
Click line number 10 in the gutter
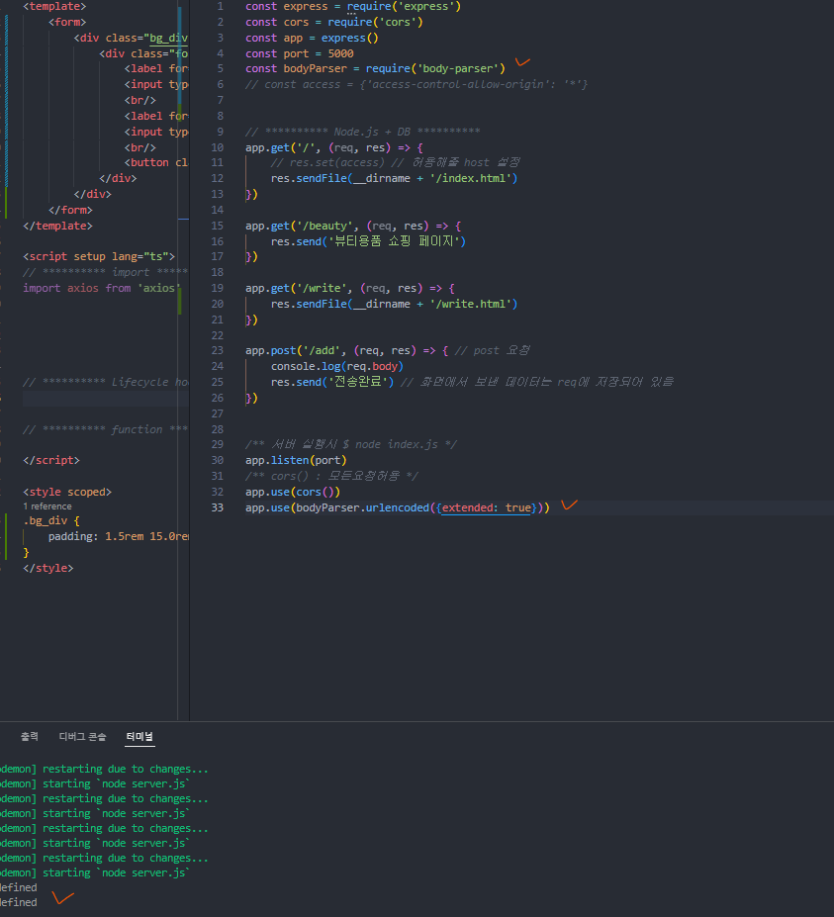coord(218,148)
